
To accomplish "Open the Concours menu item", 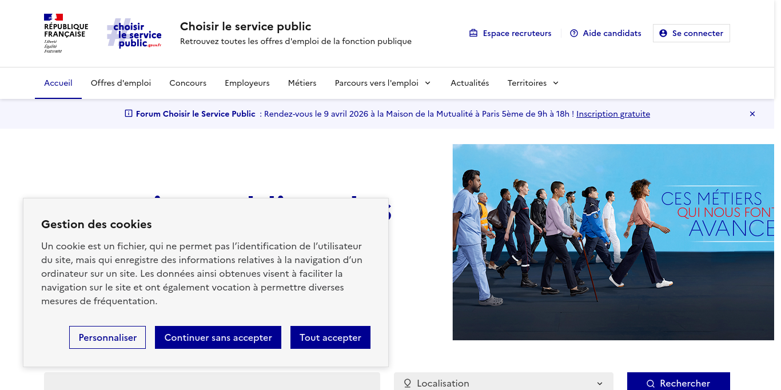I will [188, 83].
